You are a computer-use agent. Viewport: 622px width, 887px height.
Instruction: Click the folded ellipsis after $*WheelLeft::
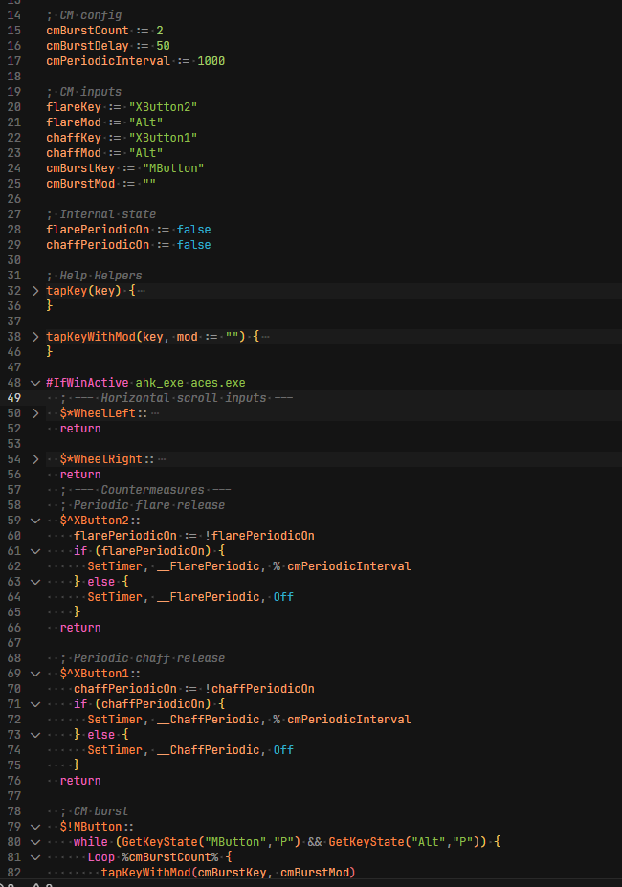coord(155,413)
